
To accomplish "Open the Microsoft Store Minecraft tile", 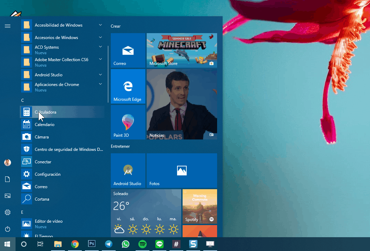I will (x=182, y=50).
